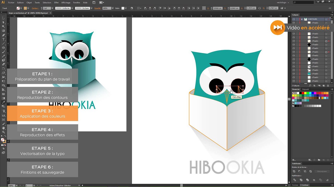Apply Intersect shape mode in Pathfinder
Viewport: 334px width, 187px height.
pos(305,171)
